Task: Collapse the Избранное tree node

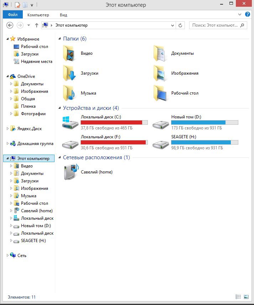Action: point(7,39)
